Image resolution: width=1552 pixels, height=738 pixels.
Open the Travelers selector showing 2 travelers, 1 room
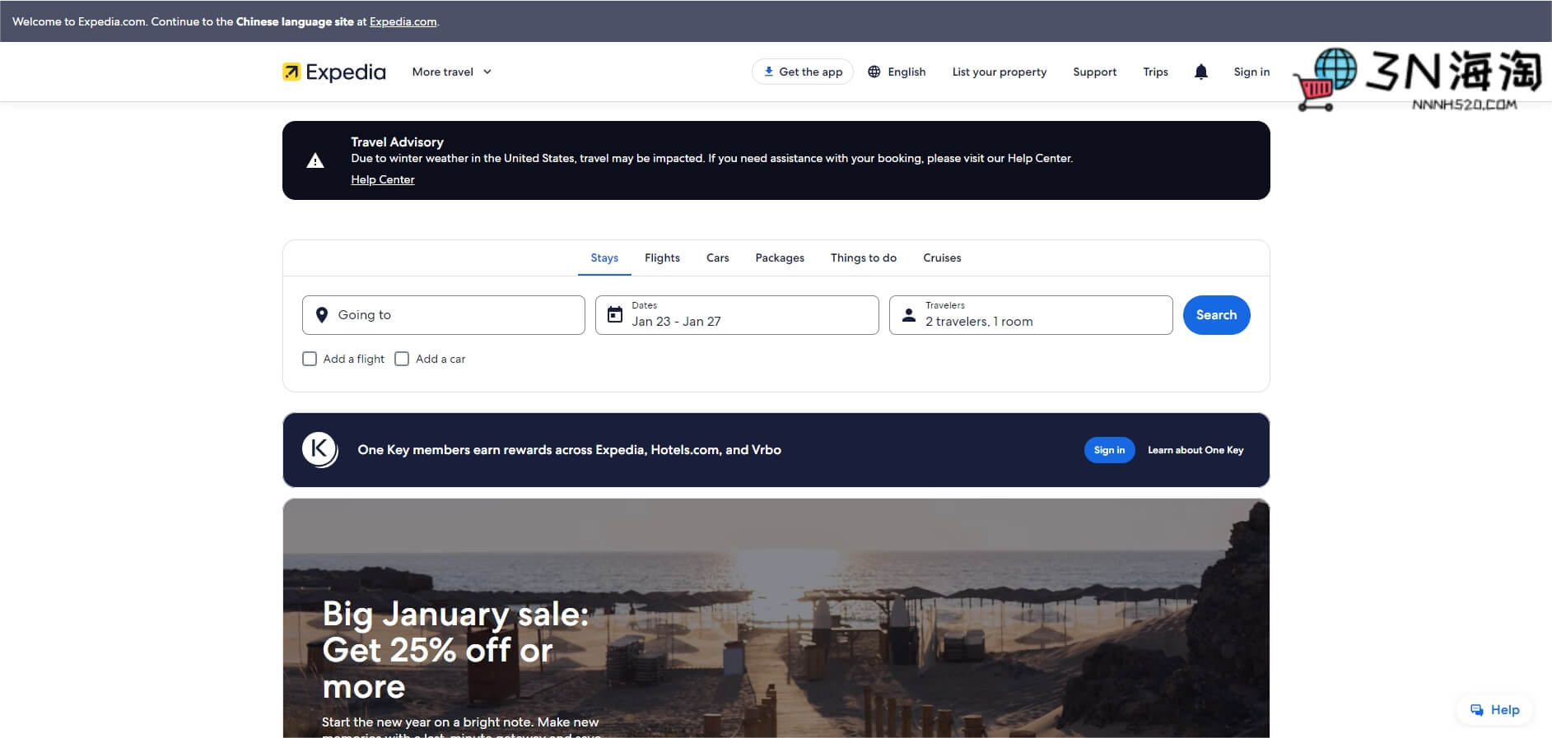click(1031, 315)
